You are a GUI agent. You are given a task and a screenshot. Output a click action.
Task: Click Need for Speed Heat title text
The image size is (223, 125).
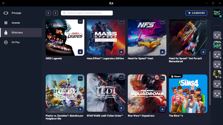pos(140,58)
